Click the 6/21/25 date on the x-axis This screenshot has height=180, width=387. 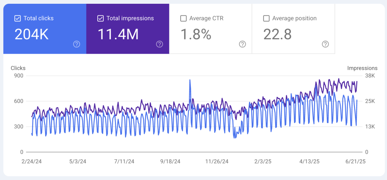pos(355,162)
